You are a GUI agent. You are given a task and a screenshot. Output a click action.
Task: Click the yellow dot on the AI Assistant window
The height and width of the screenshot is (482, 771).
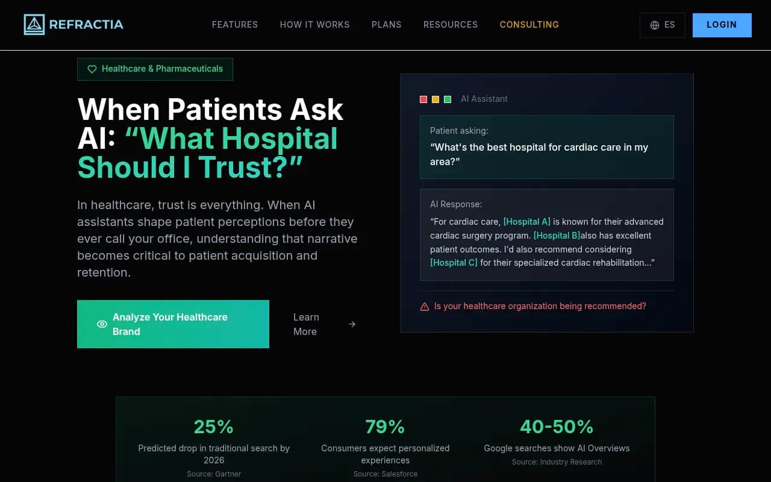435,99
